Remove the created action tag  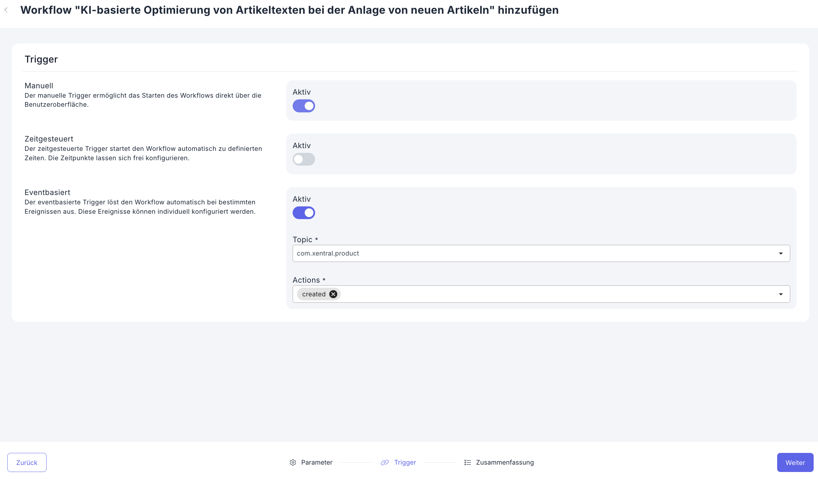click(x=333, y=294)
